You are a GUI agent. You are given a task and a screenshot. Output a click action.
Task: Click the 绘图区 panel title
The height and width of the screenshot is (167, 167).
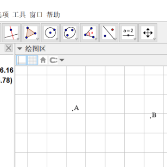coord(35,49)
